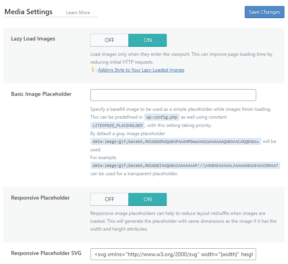The image size is (288, 264).
Task: Click the default gray placeholder base64 string
Action: coord(175,142)
